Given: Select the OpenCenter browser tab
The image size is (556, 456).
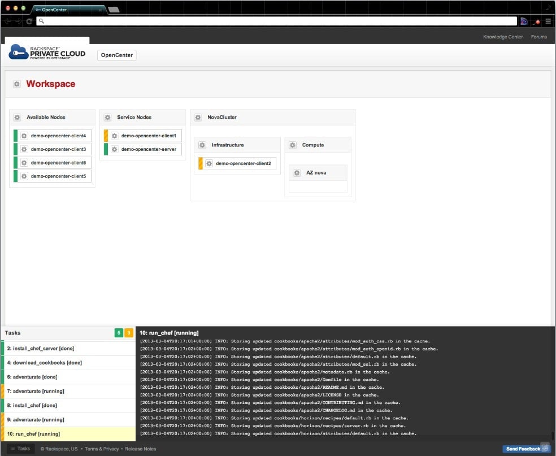Looking at the screenshot, I should [x=68, y=10].
